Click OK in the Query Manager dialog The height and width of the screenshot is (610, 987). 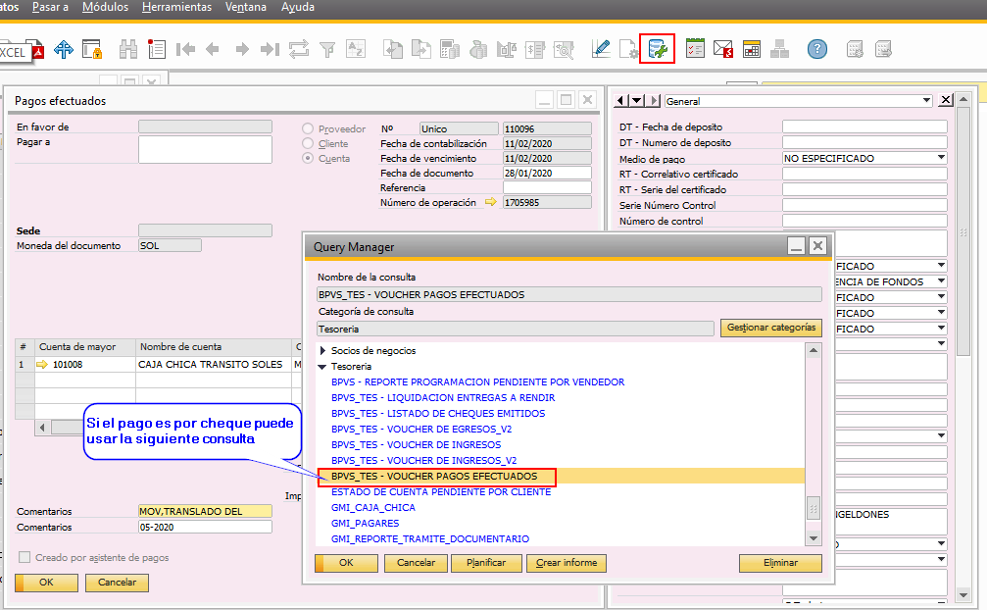pyautogui.click(x=346, y=563)
